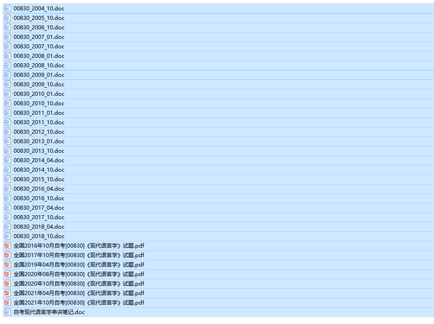Click the Word icon of 00830_2004_10.doc
This screenshot has width=434, height=324.
[7, 8]
